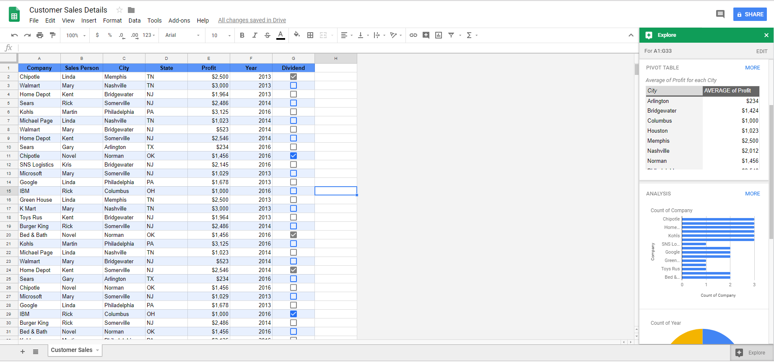
Task: Open the Arial font dropdown
Action: tap(182, 35)
